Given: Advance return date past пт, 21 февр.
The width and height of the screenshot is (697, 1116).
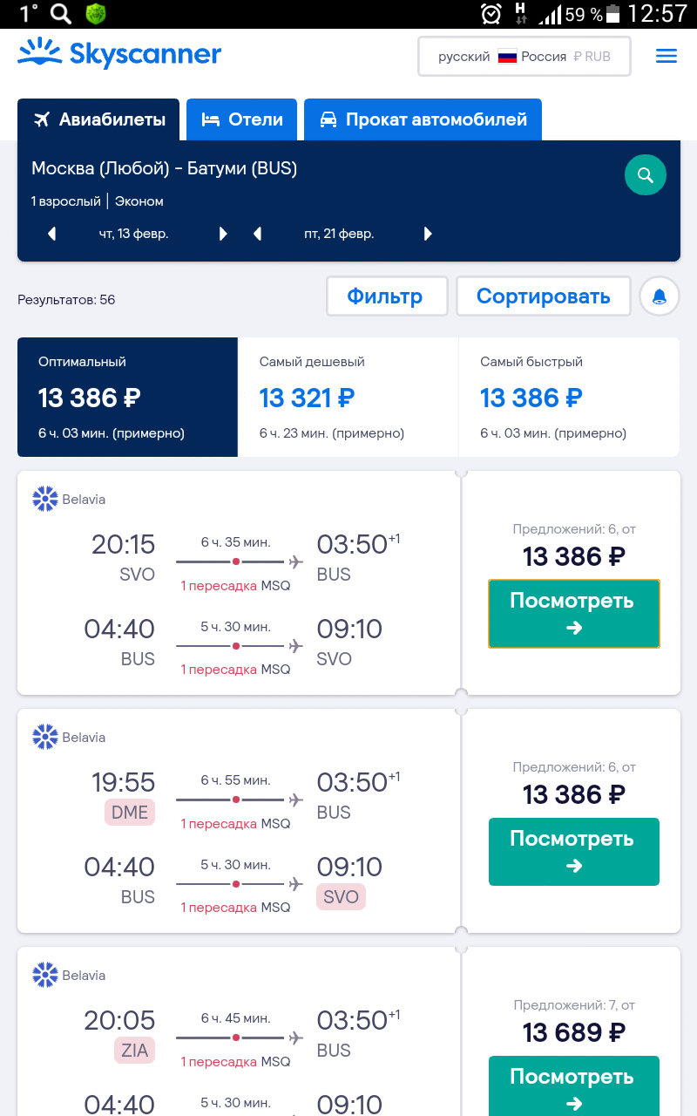Looking at the screenshot, I should [x=428, y=234].
